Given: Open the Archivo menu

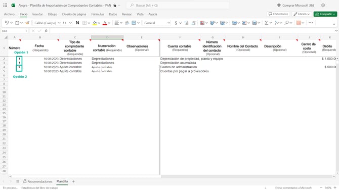Looking at the screenshot, I should click(9, 14).
